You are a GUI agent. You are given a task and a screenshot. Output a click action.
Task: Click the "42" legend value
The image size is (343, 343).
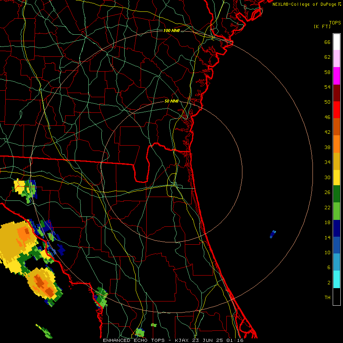[327, 132]
